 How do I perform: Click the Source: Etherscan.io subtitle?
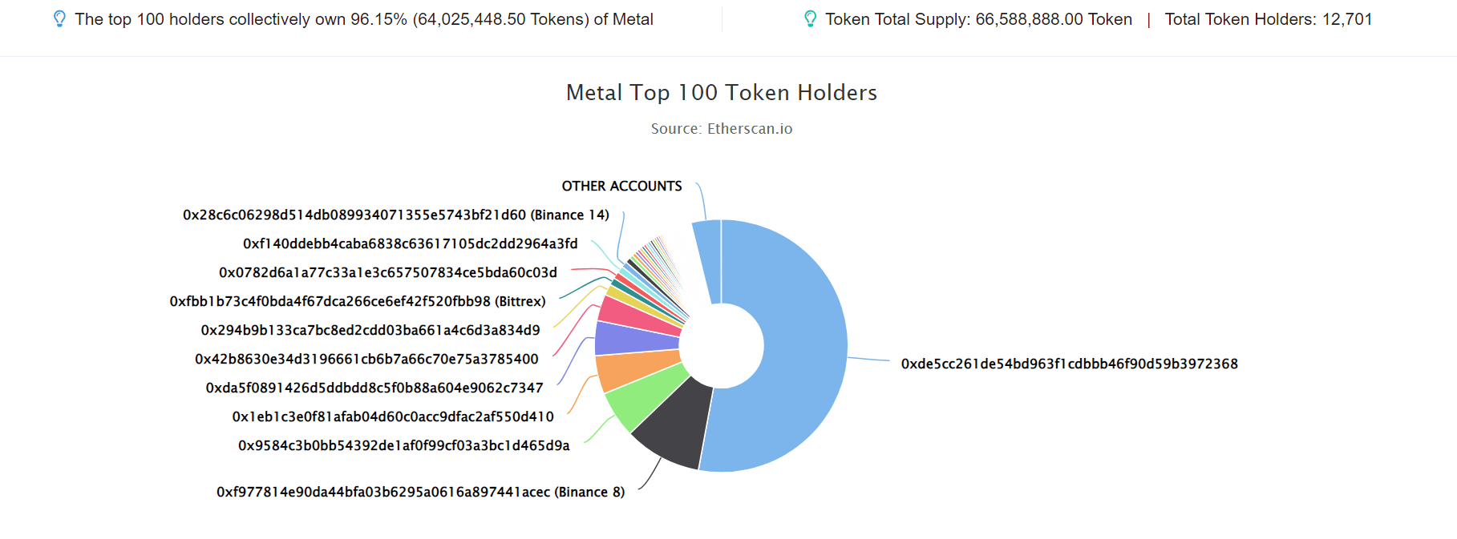[722, 129]
